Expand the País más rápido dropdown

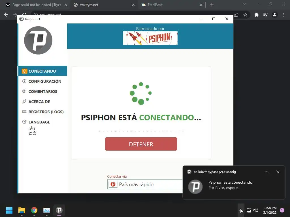[145, 184]
